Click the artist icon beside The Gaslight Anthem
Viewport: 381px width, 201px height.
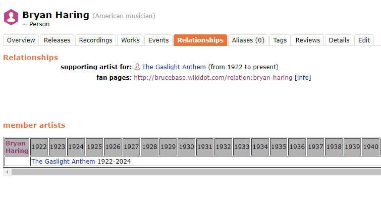tap(137, 67)
